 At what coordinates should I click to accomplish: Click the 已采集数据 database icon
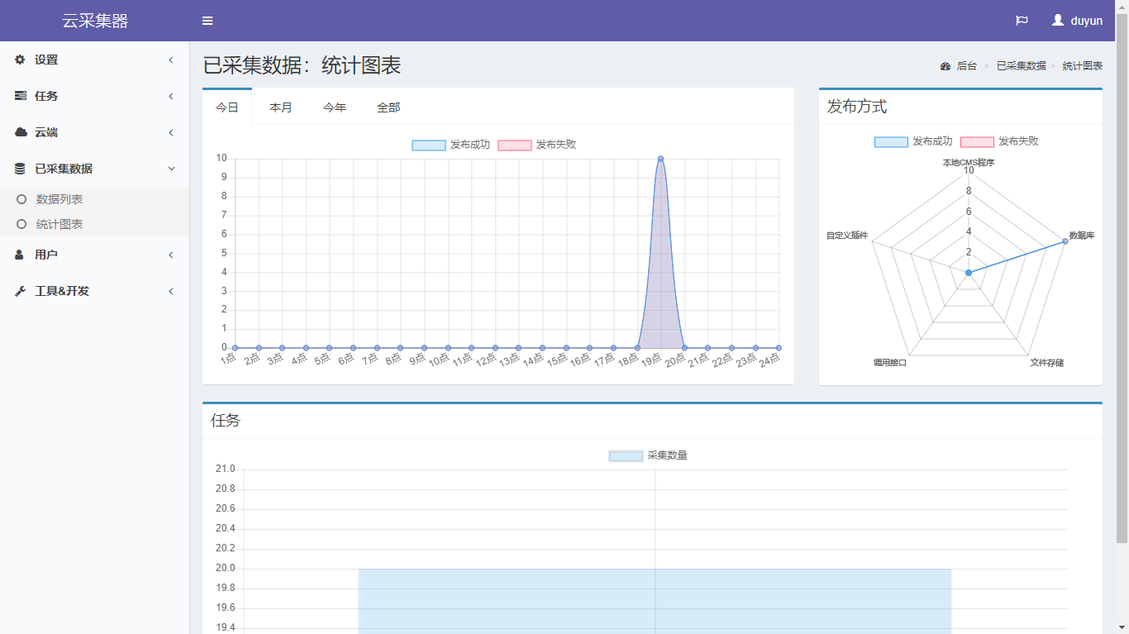[20, 168]
